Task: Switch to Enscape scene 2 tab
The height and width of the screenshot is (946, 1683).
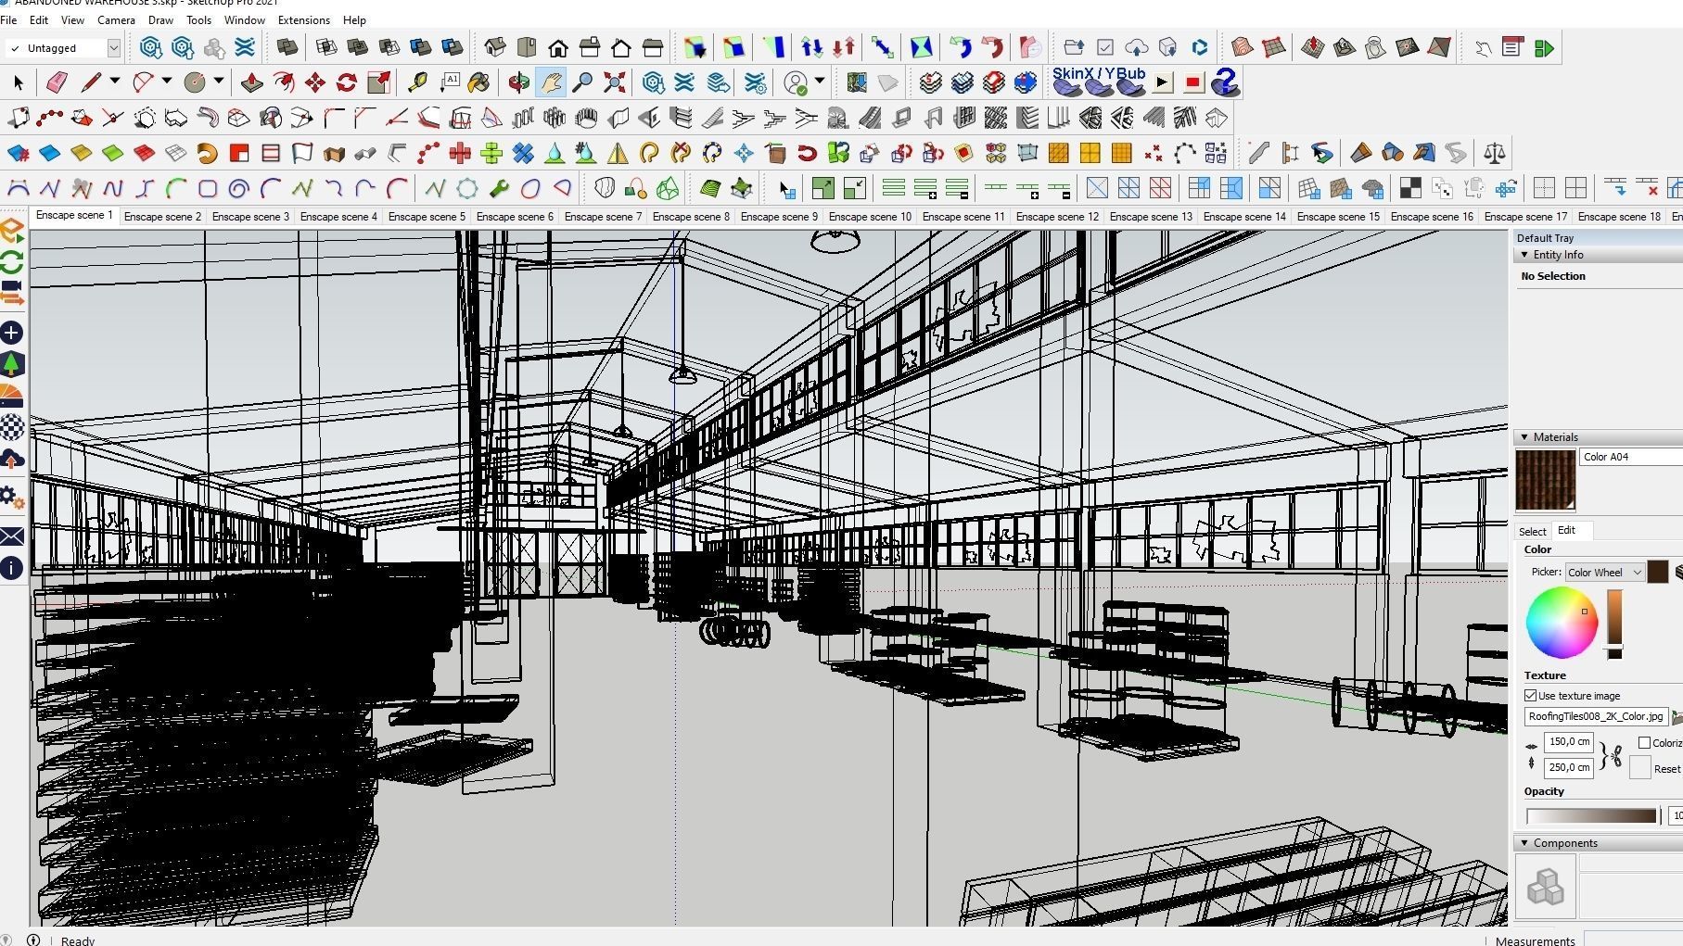Action: pos(162,217)
